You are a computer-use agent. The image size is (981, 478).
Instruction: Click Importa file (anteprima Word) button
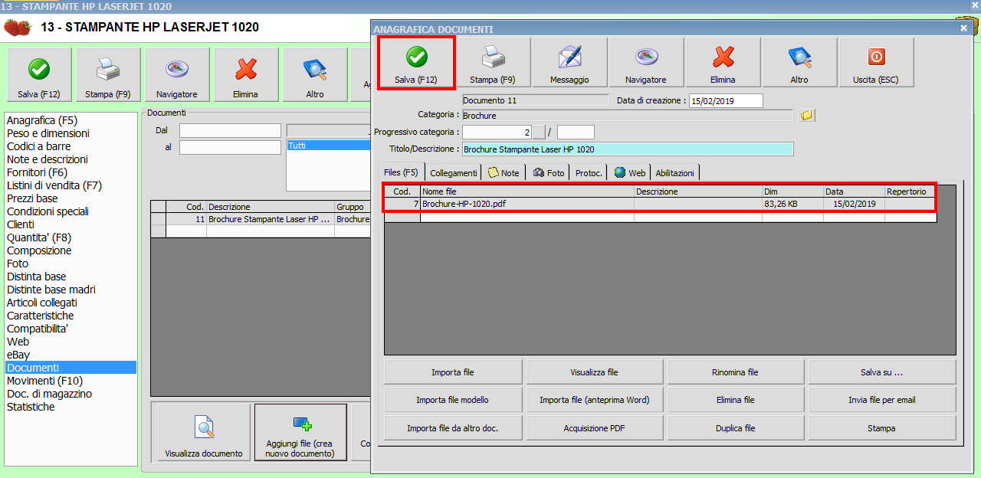coord(594,400)
